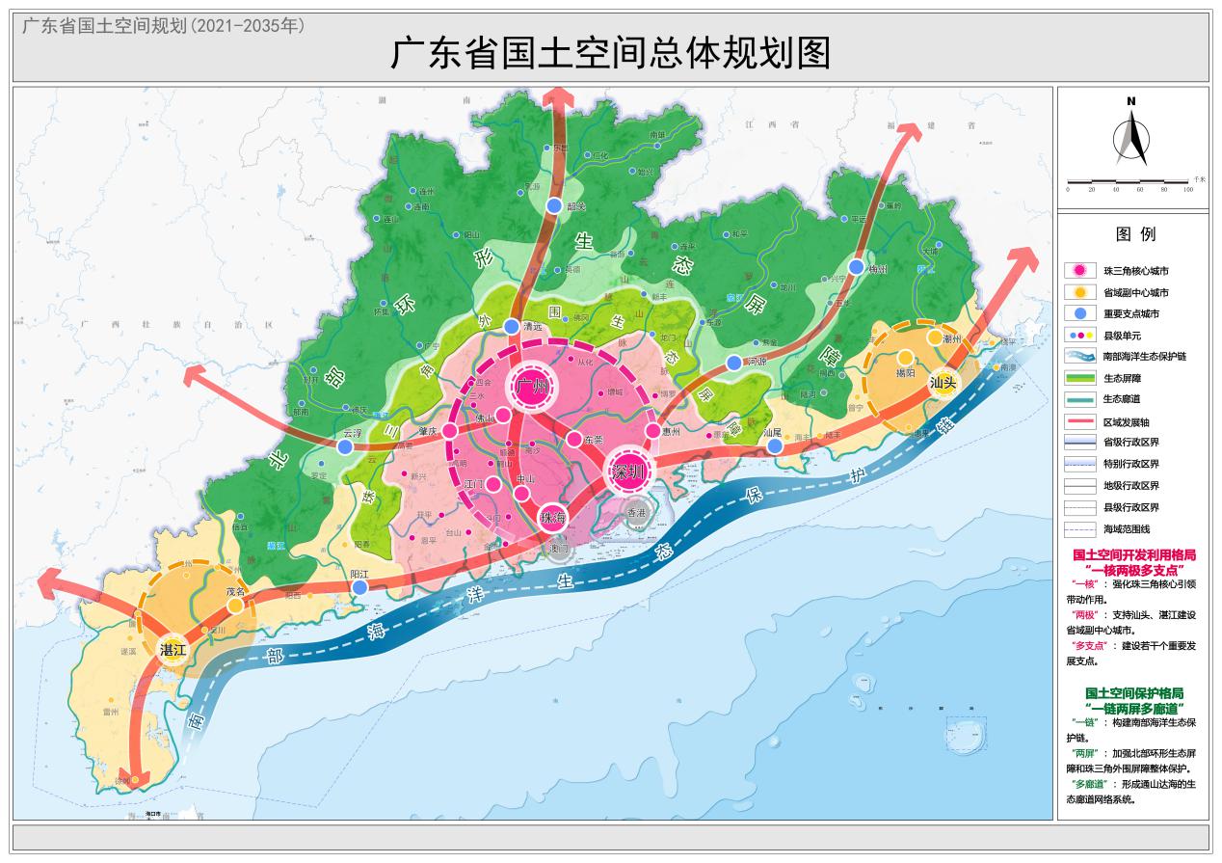
Task: Click the 汕头 sub-center city marker
Action: point(943,382)
